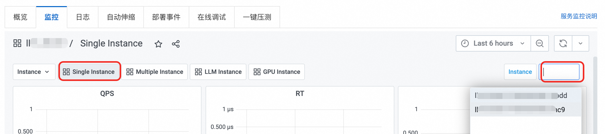Open the Multiple Instance dashboard link
Image resolution: width=605 pixels, height=134 pixels.
[155, 72]
